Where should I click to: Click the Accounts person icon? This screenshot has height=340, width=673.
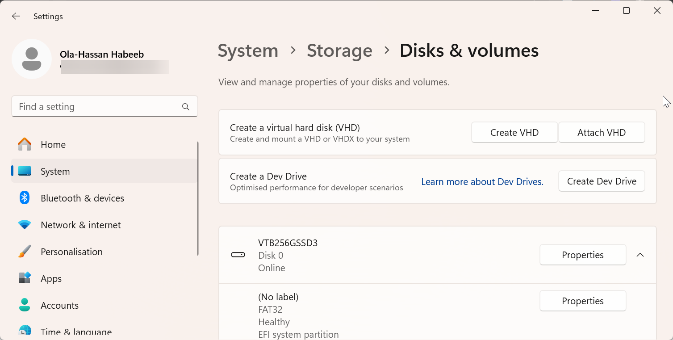[x=25, y=305]
